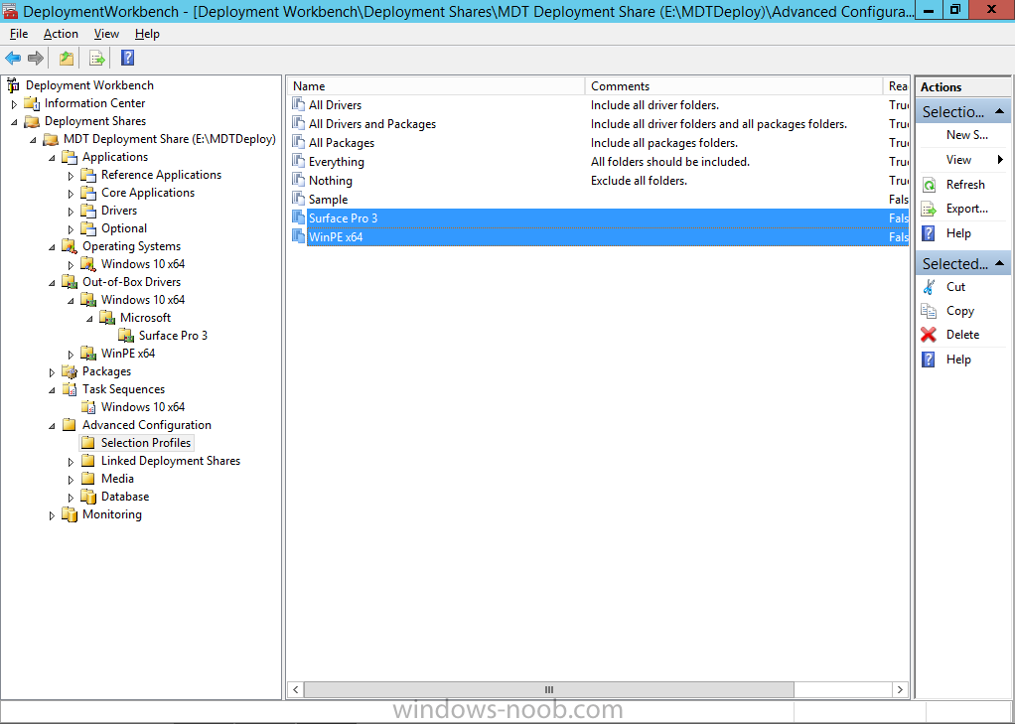Click the Cut action link
The width and height of the screenshot is (1015, 724).
point(955,287)
